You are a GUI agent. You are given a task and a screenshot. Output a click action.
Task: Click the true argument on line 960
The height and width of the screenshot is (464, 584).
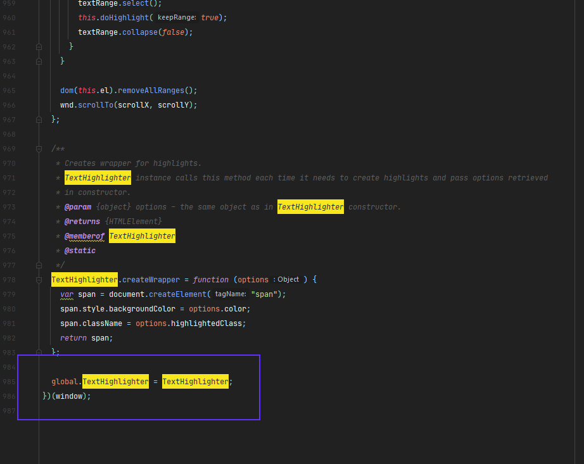pos(210,18)
